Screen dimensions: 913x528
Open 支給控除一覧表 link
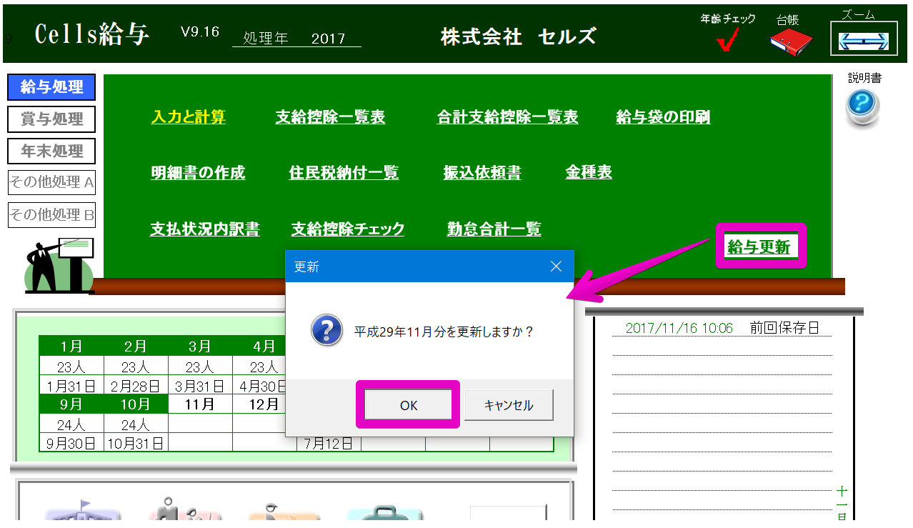(330, 117)
